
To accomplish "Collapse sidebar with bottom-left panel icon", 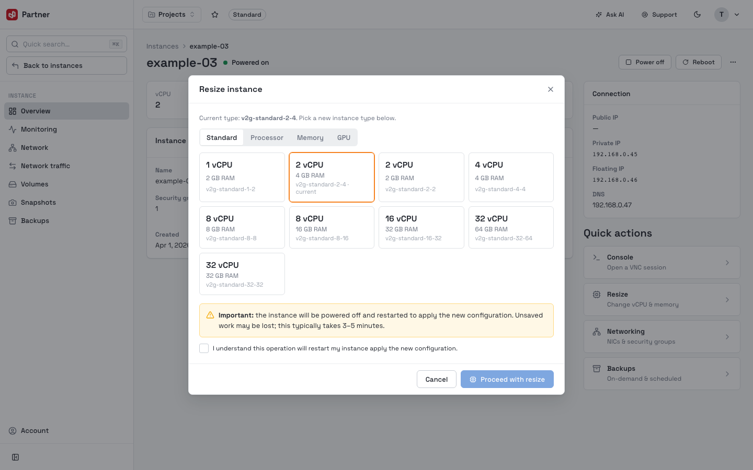I will (16, 457).
